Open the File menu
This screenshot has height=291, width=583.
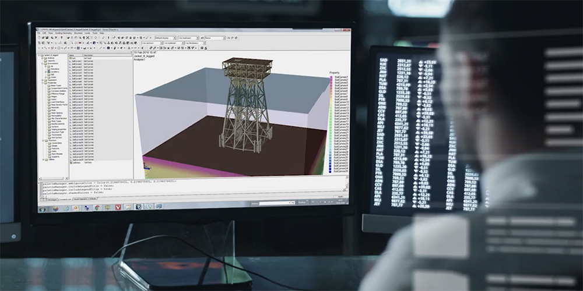[38, 33]
